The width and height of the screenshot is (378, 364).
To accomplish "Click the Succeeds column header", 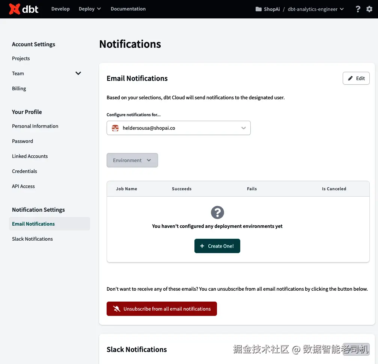I will click(182, 189).
